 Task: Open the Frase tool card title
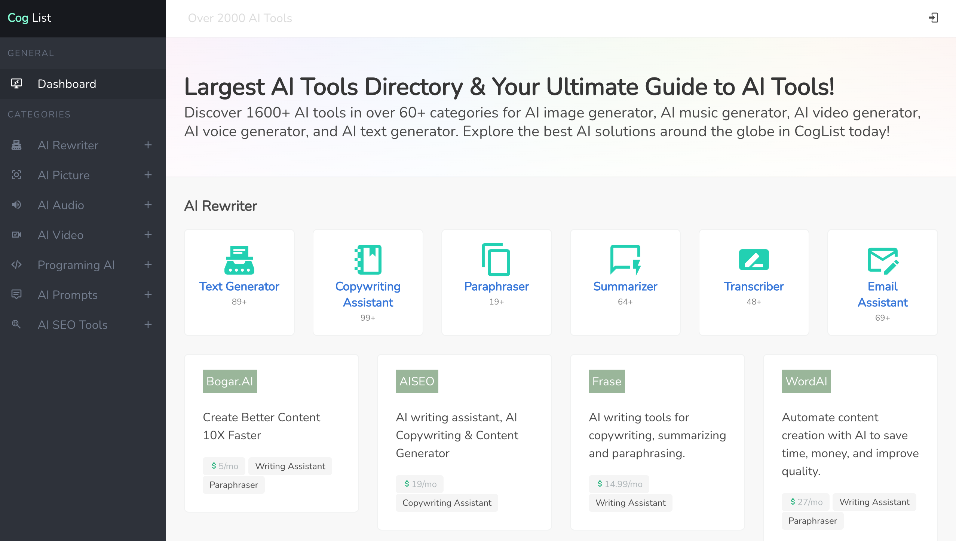pos(607,381)
